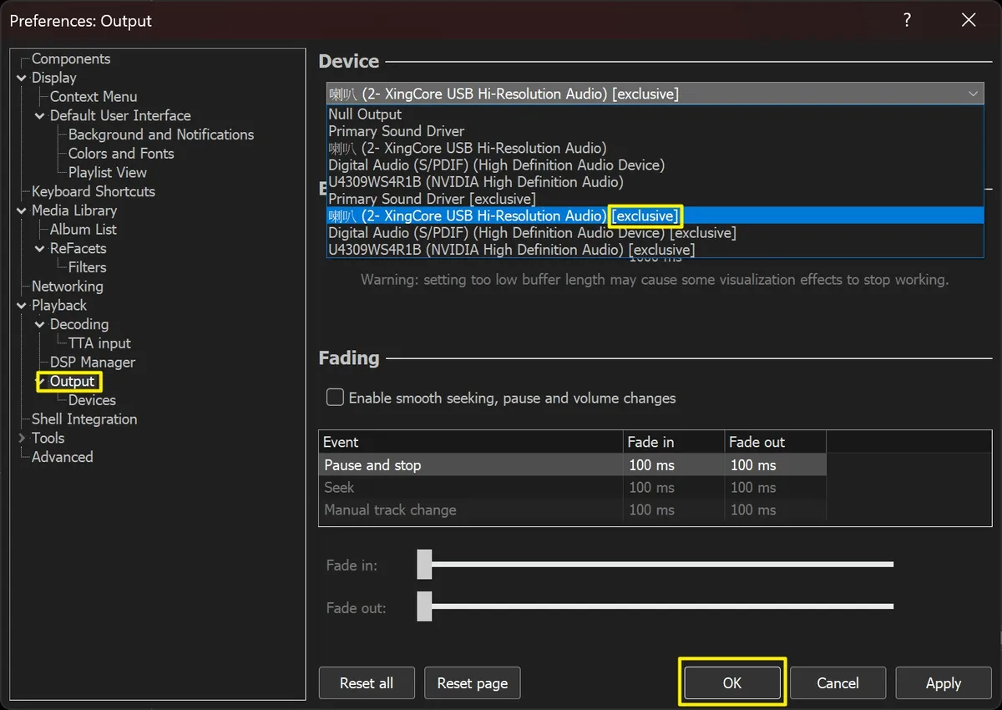Collapse the Output tree node arrow
The width and height of the screenshot is (1002, 710).
40,382
